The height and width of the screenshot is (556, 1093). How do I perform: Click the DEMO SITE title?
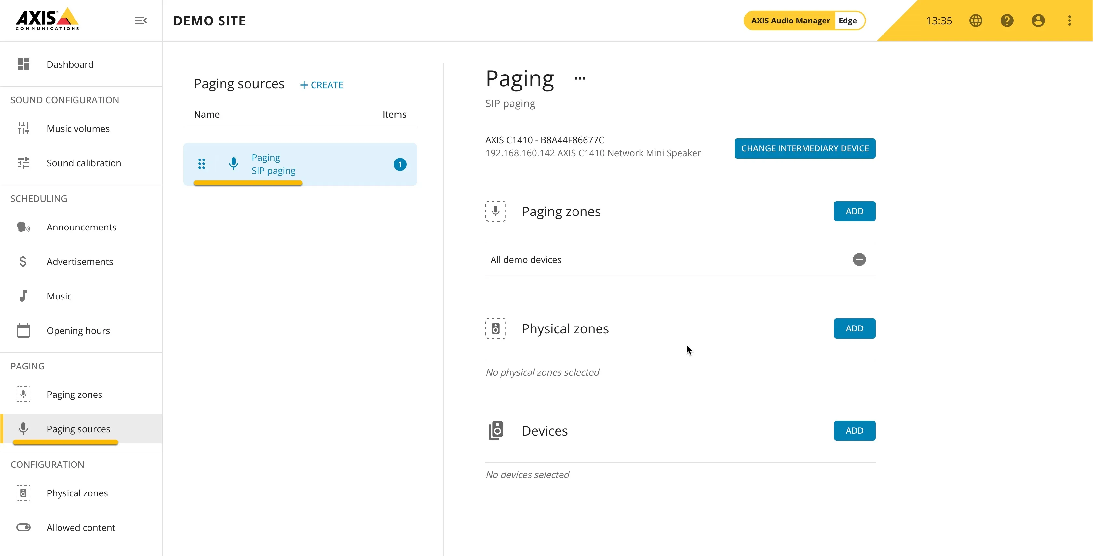[x=209, y=21]
